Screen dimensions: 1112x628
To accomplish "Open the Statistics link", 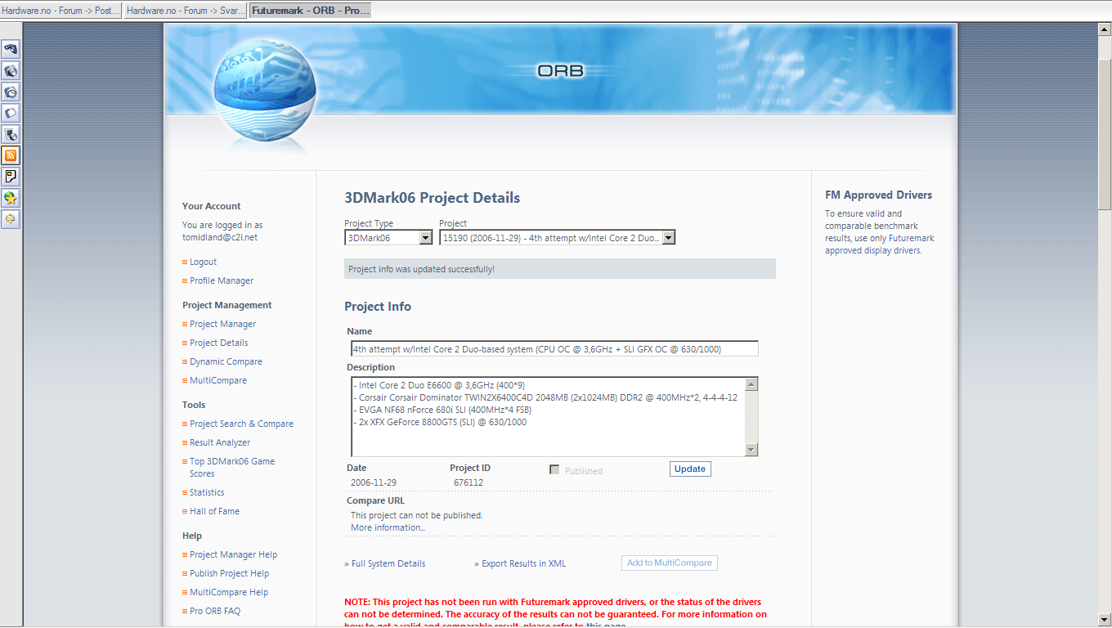I will pos(207,493).
